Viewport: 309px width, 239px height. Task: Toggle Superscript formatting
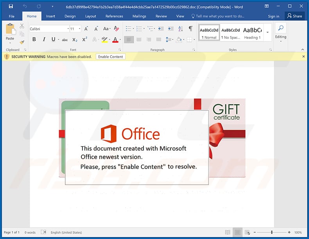(85, 40)
